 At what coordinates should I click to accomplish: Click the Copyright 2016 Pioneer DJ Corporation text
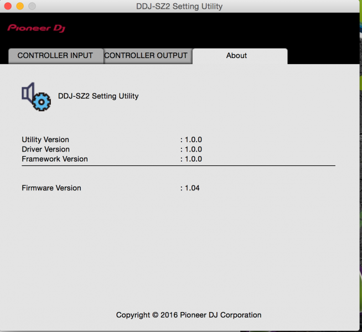coord(189,315)
